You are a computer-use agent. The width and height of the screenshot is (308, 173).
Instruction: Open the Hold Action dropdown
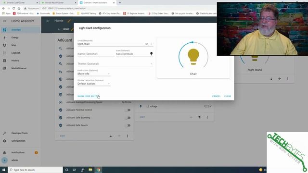[x=94, y=74]
